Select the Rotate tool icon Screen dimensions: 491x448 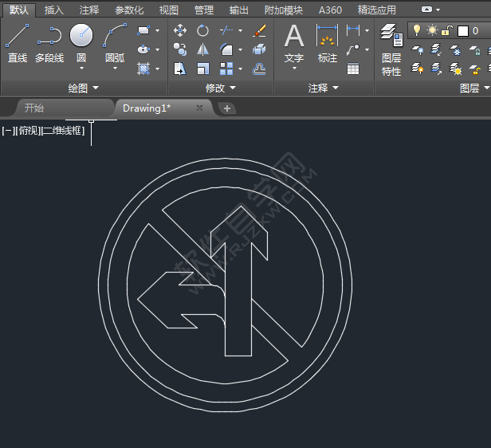[x=202, y=30]
